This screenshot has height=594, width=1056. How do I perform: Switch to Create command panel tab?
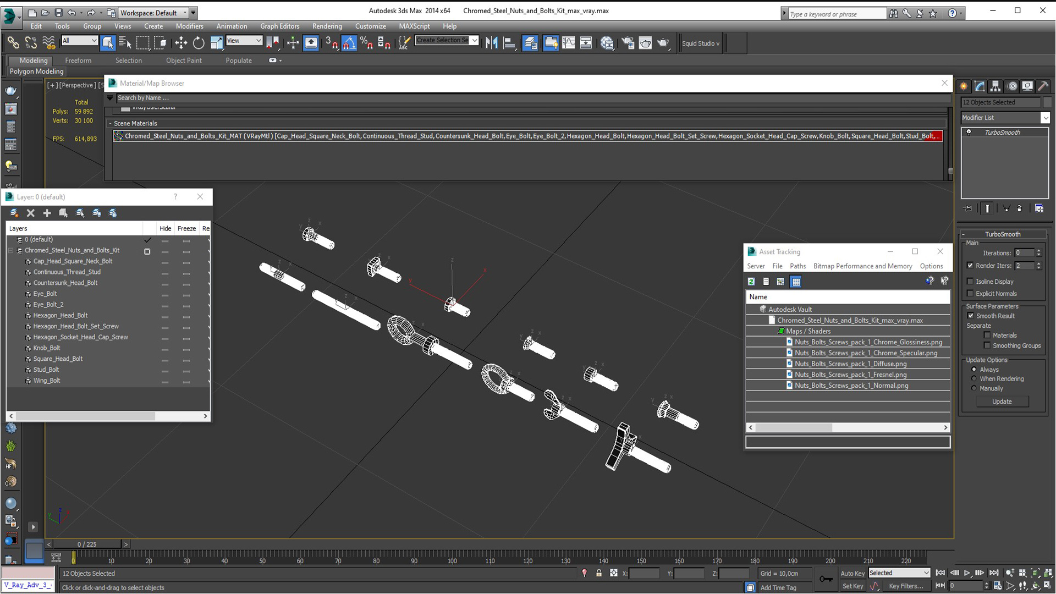[x=964, y=86]
